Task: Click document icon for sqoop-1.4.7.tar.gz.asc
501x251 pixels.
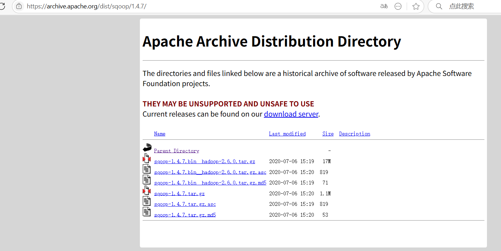Action: point(147,201)
